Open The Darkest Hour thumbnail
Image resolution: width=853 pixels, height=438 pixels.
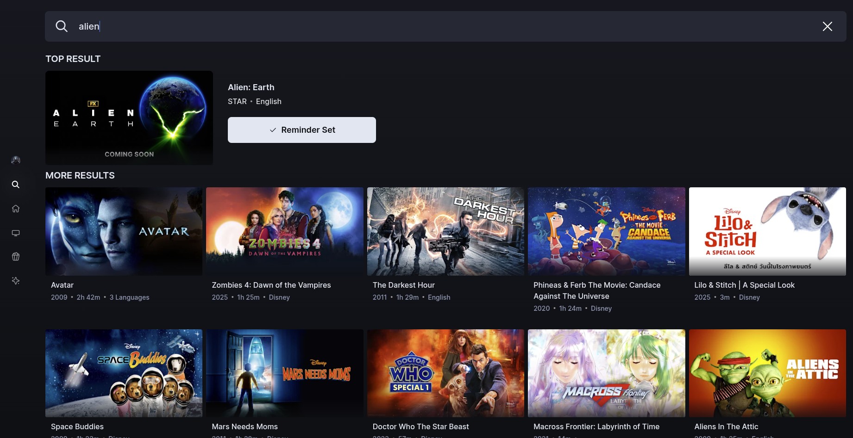tap(445, 231)
